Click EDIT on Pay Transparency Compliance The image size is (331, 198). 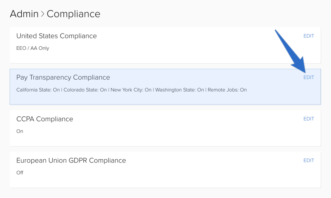(309, 77)
